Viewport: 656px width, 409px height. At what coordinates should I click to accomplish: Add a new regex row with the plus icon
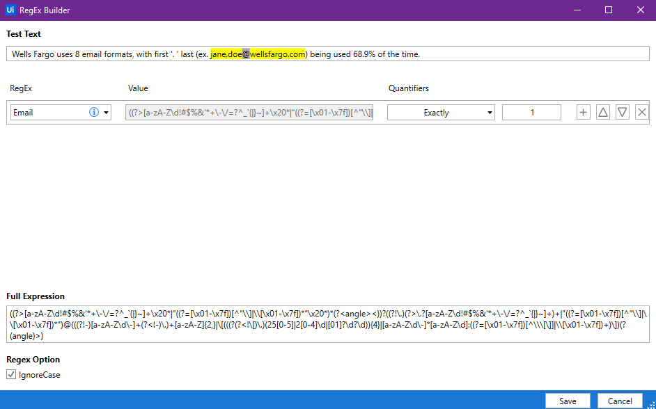tap(583, 113)
